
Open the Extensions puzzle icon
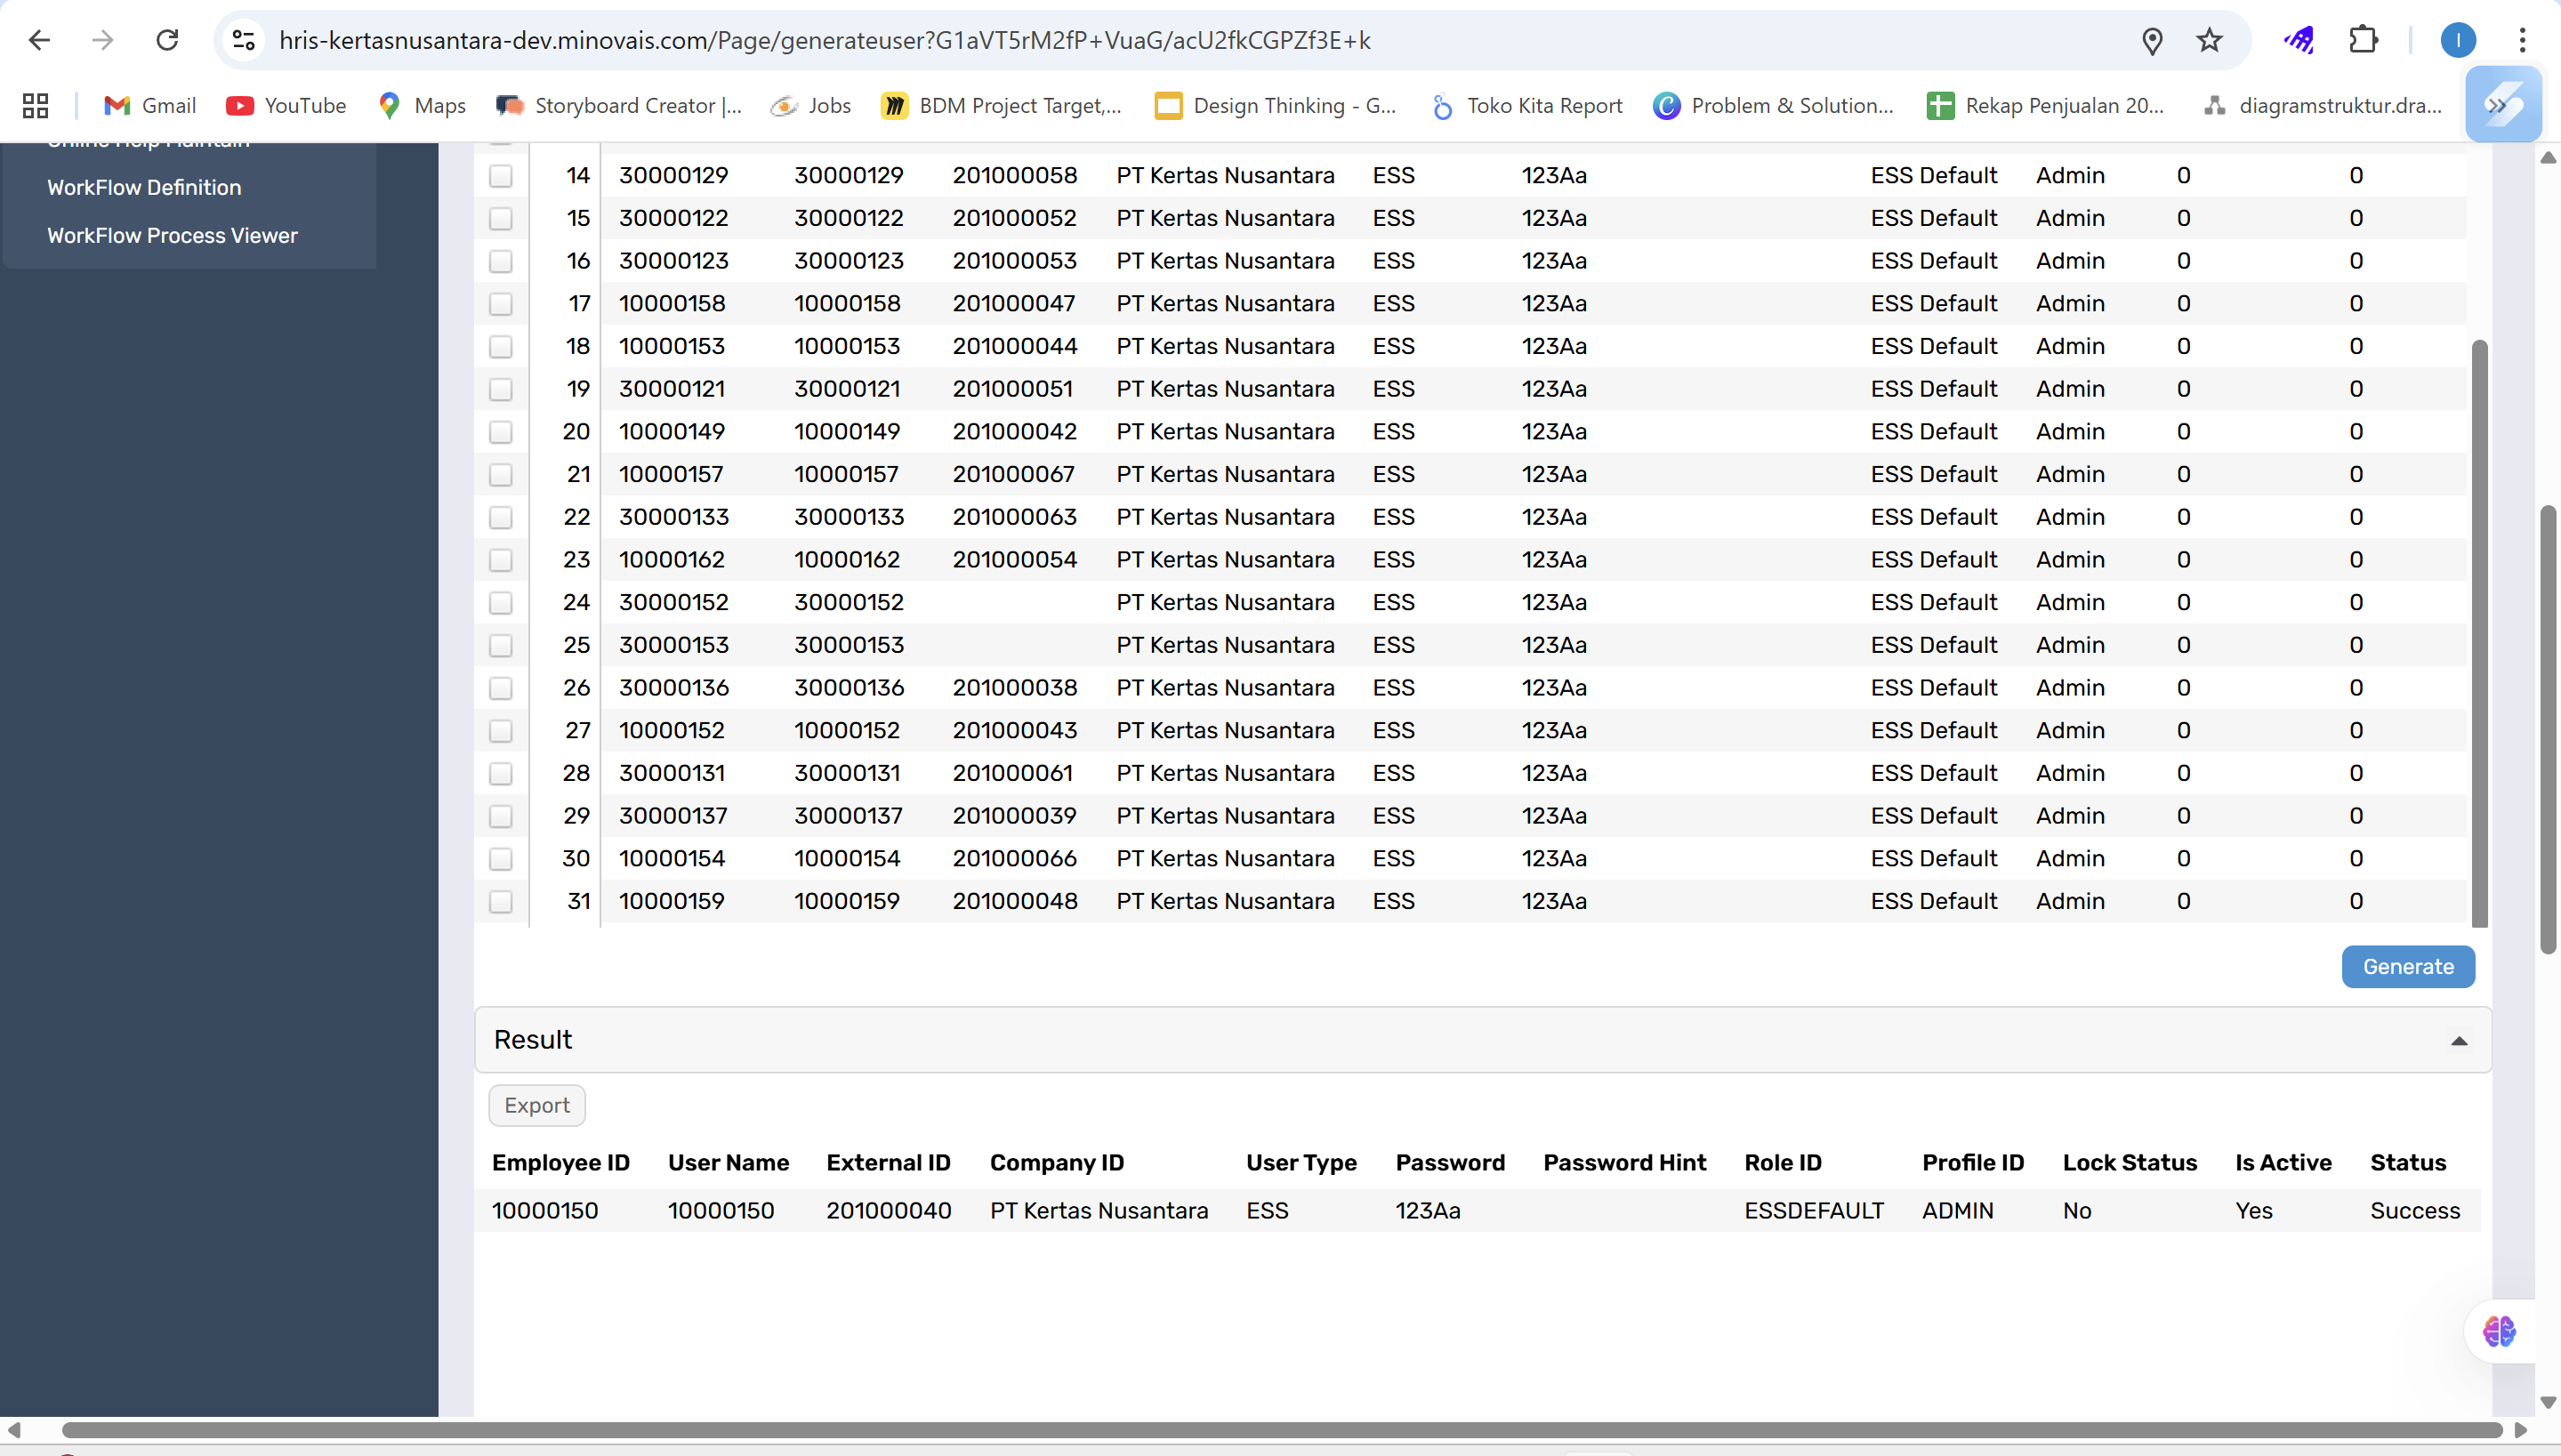[x=2363, y=40]
